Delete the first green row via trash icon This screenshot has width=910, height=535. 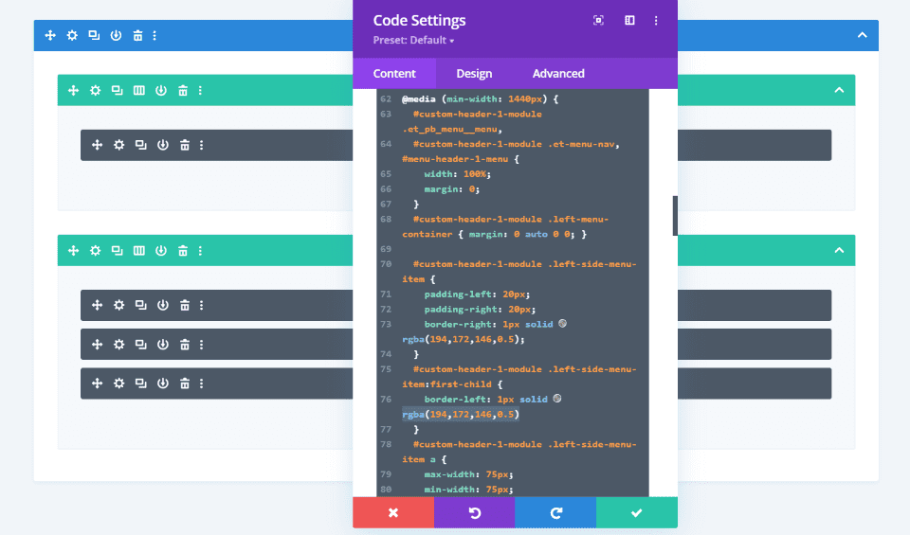click(x=183, y=90)
